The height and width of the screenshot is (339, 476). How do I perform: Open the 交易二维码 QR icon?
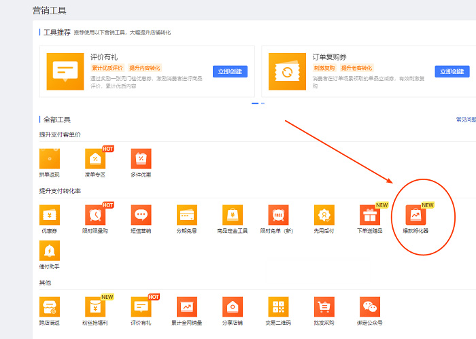click(278, 307)
